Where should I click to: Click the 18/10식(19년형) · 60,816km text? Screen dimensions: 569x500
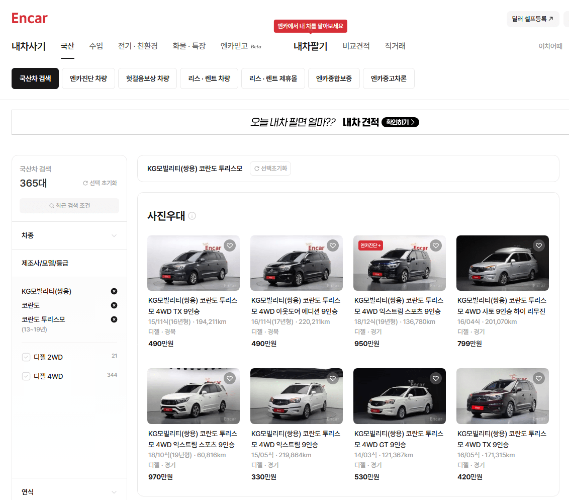click(x=187, y=455)
